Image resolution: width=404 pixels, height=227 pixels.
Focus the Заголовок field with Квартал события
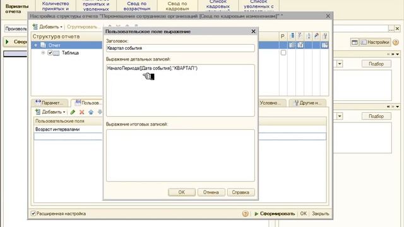tap(181, 48)
